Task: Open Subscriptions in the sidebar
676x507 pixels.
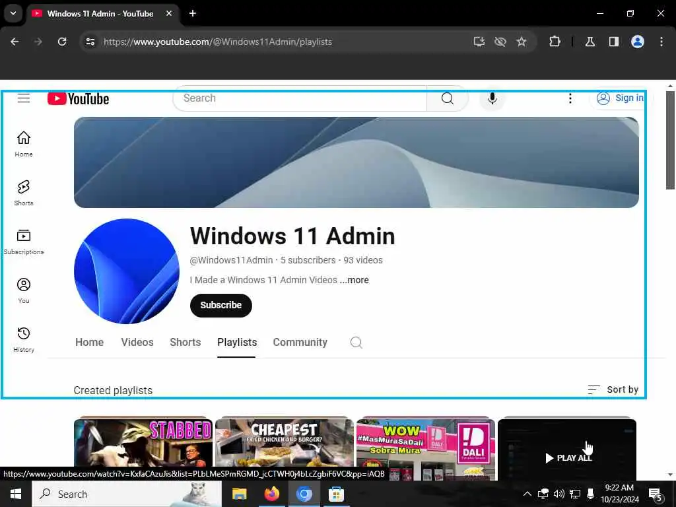Action: (24, 242)
